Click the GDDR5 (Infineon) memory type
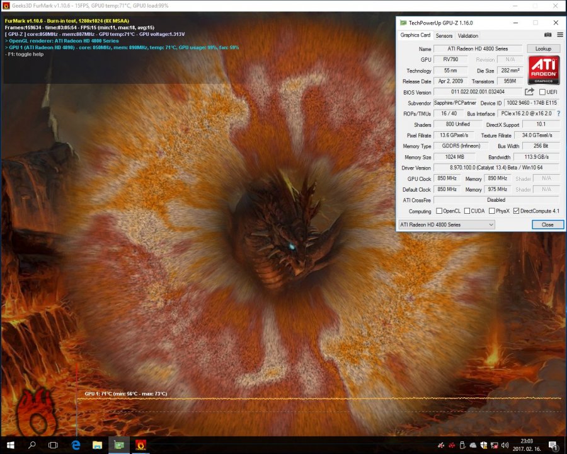The image size is (567, 454). (x=461, y=146)
